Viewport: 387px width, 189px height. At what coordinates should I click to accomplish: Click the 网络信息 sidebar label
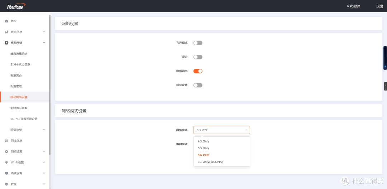click(x=16, y=141)
